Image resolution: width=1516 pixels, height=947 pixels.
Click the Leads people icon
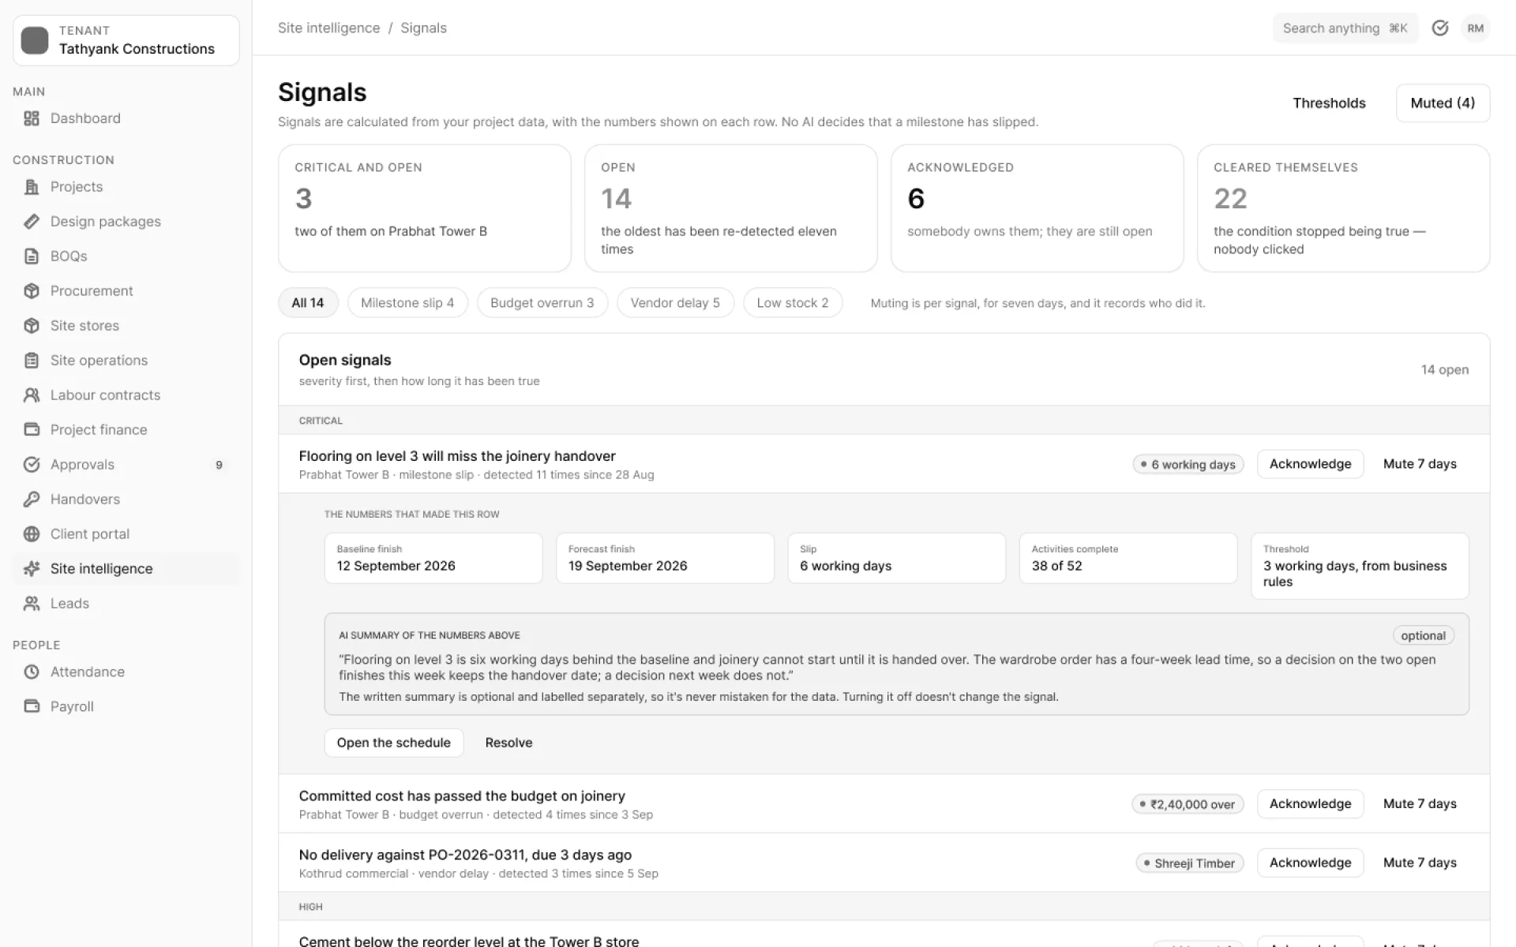32,604
